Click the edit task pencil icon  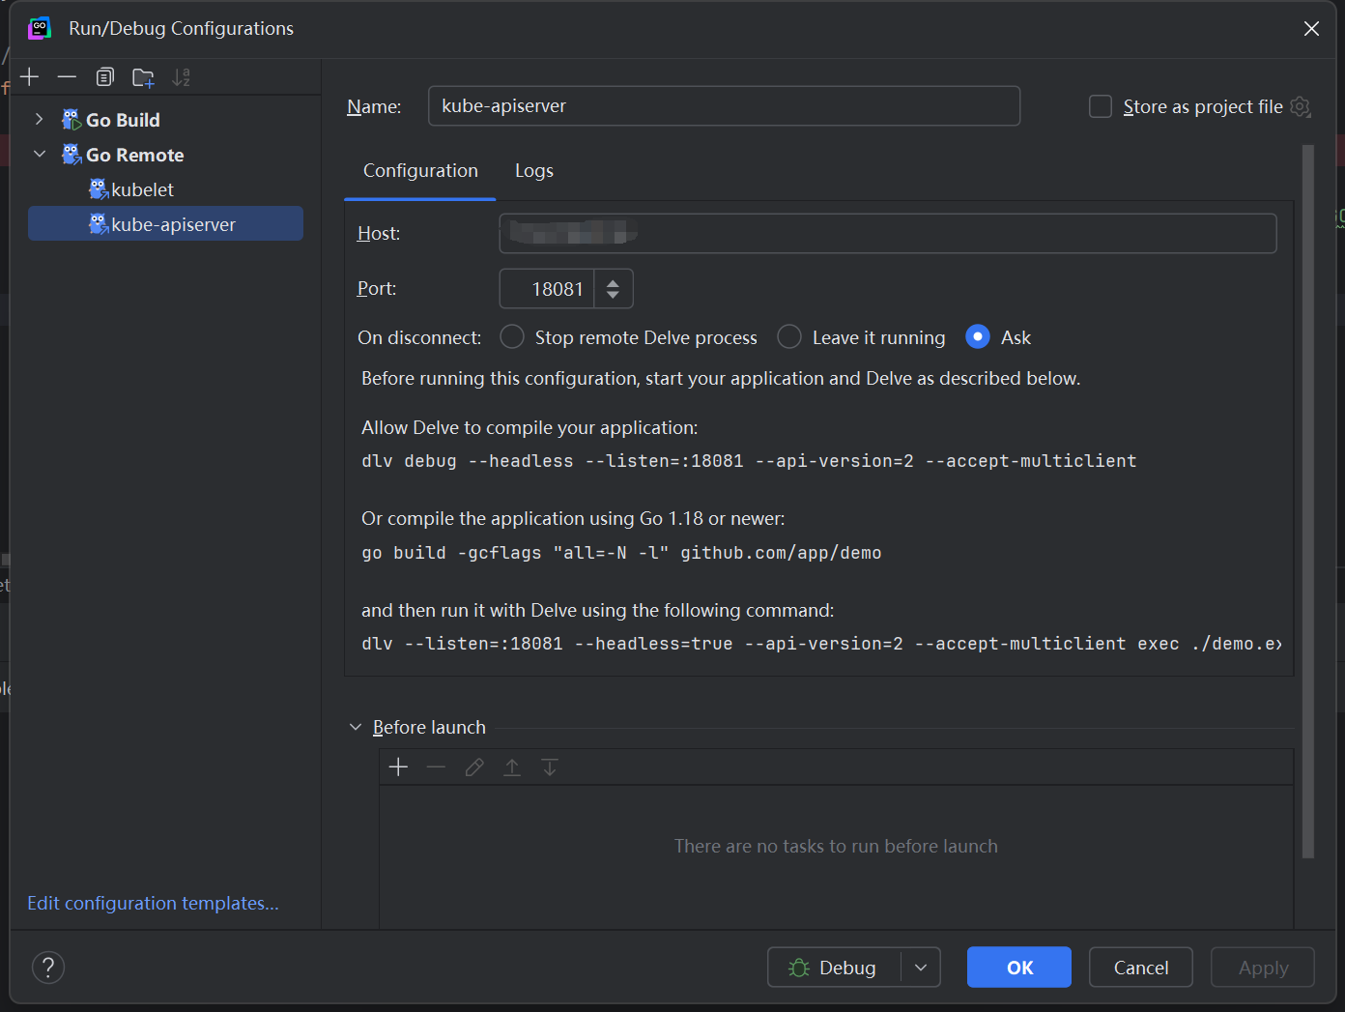coord(473,767)
